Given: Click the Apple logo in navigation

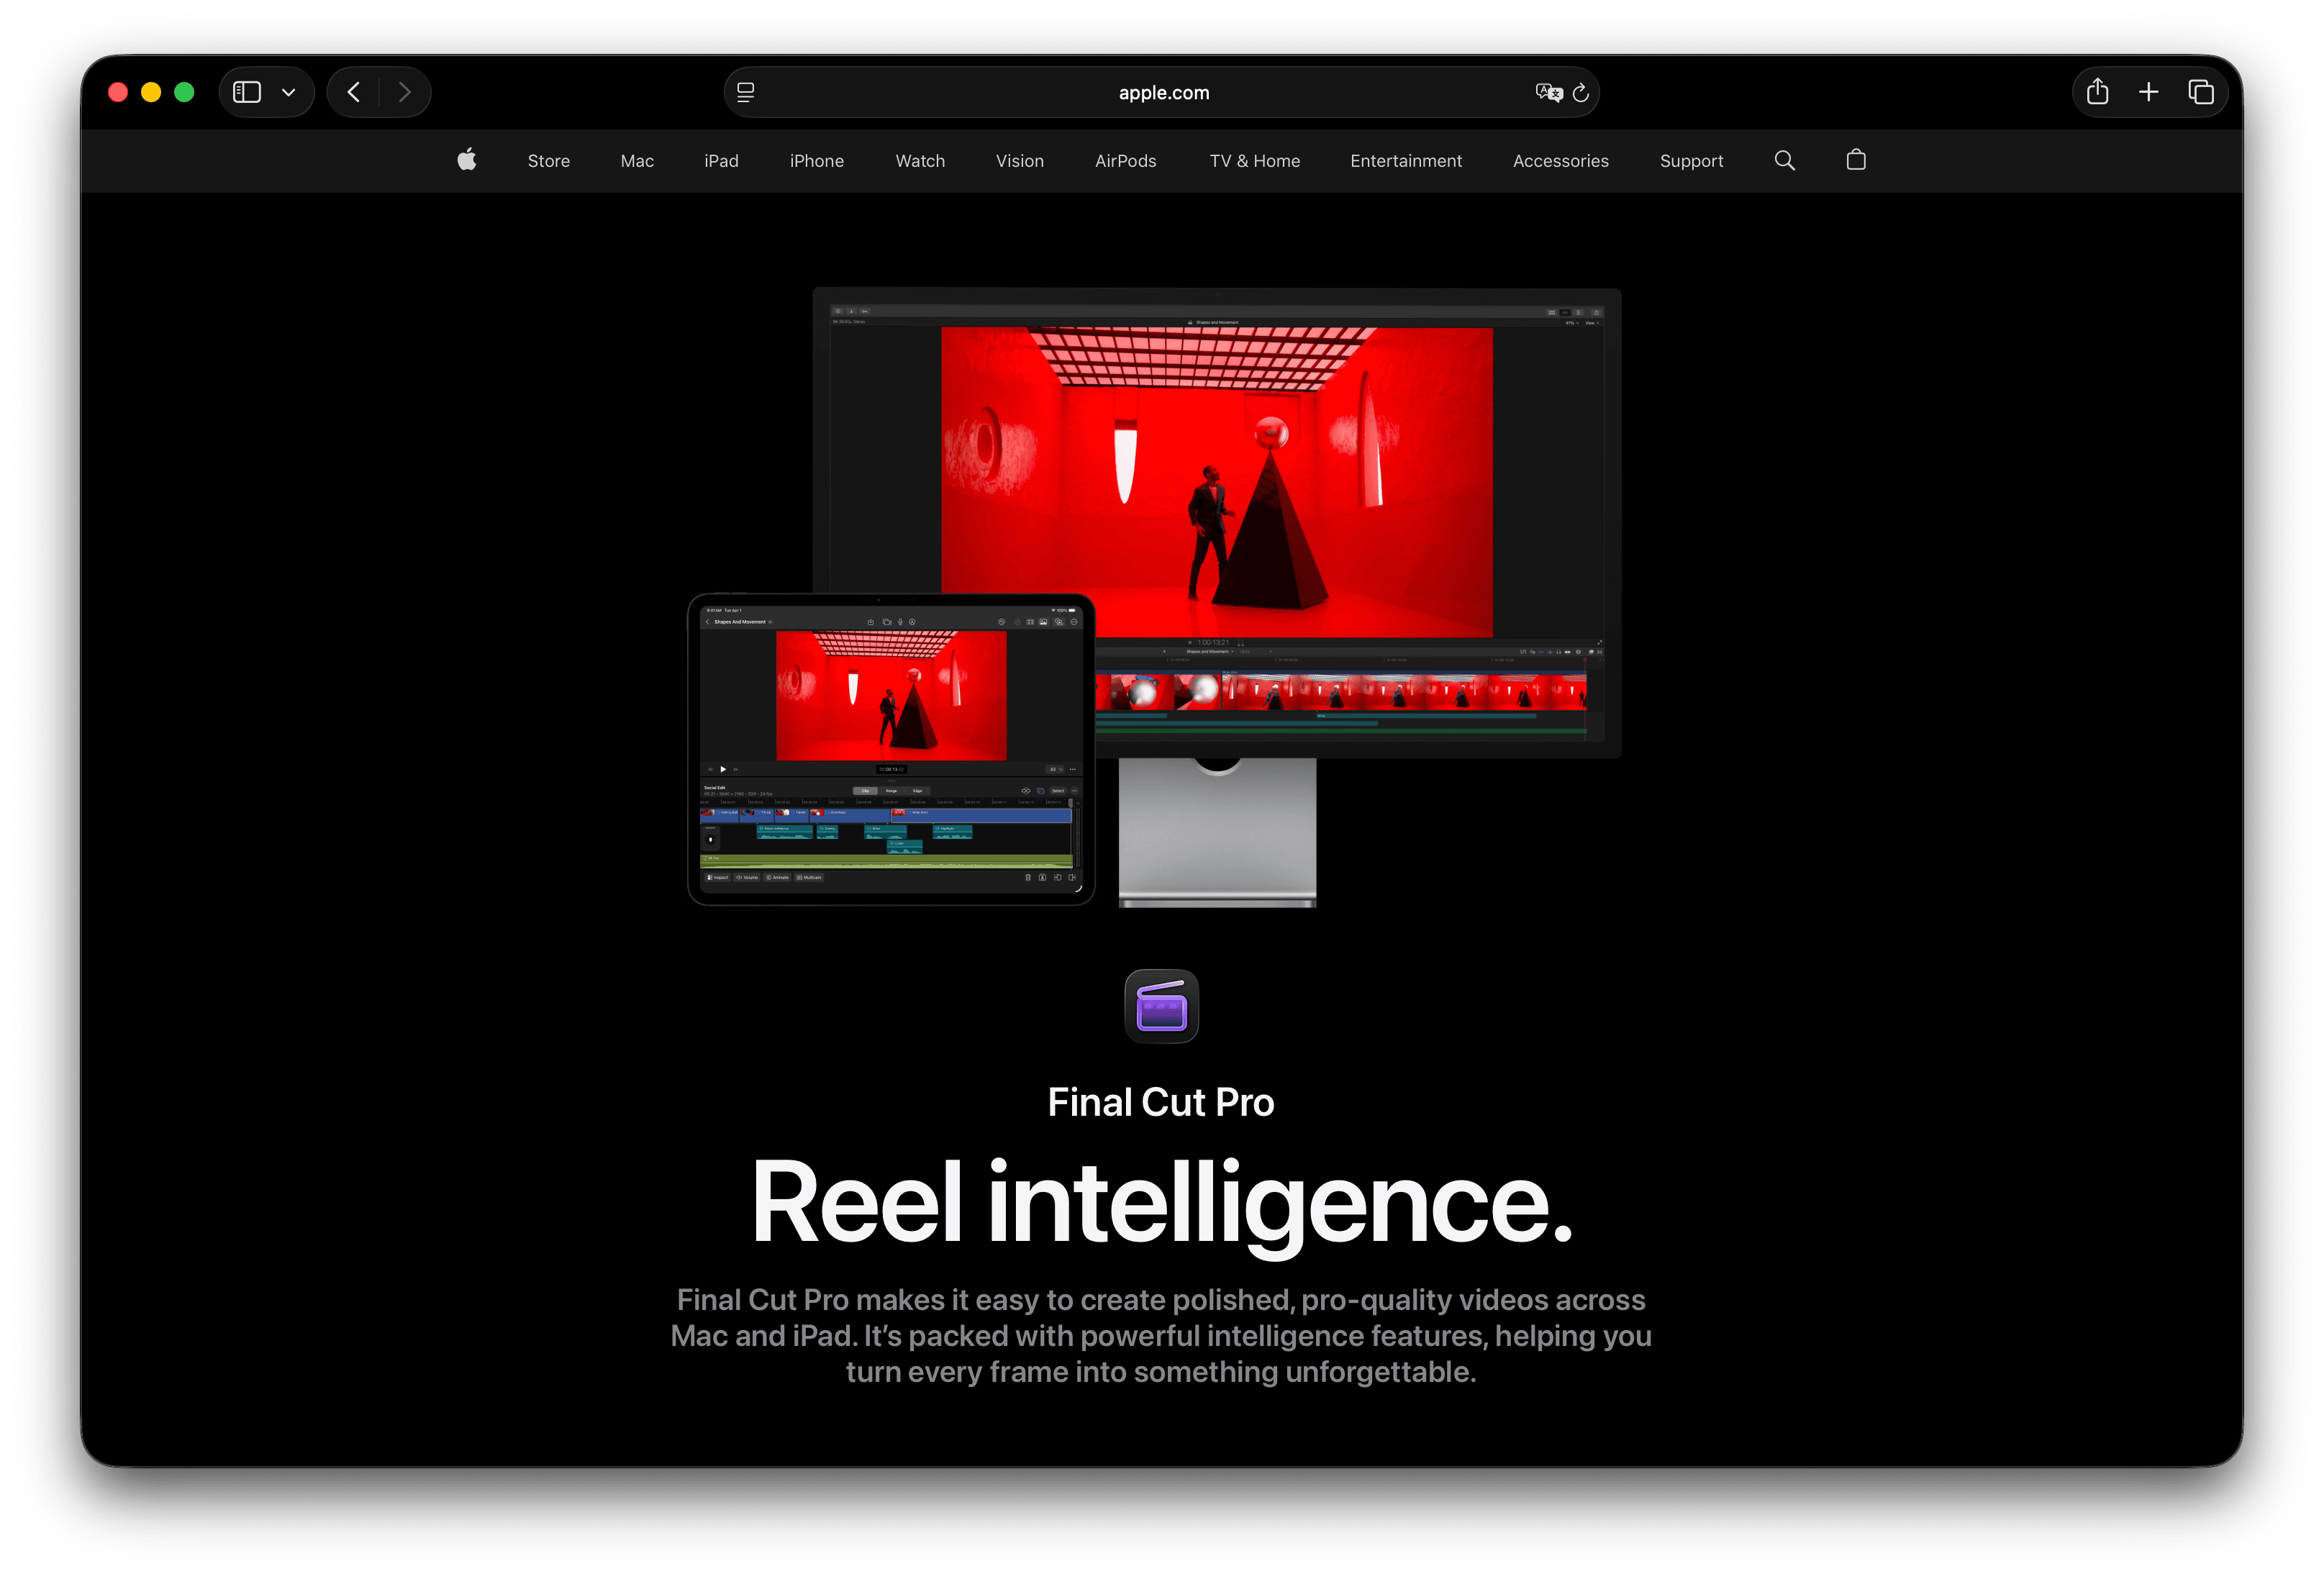Looking at the screenshot, I should (467, 160).
